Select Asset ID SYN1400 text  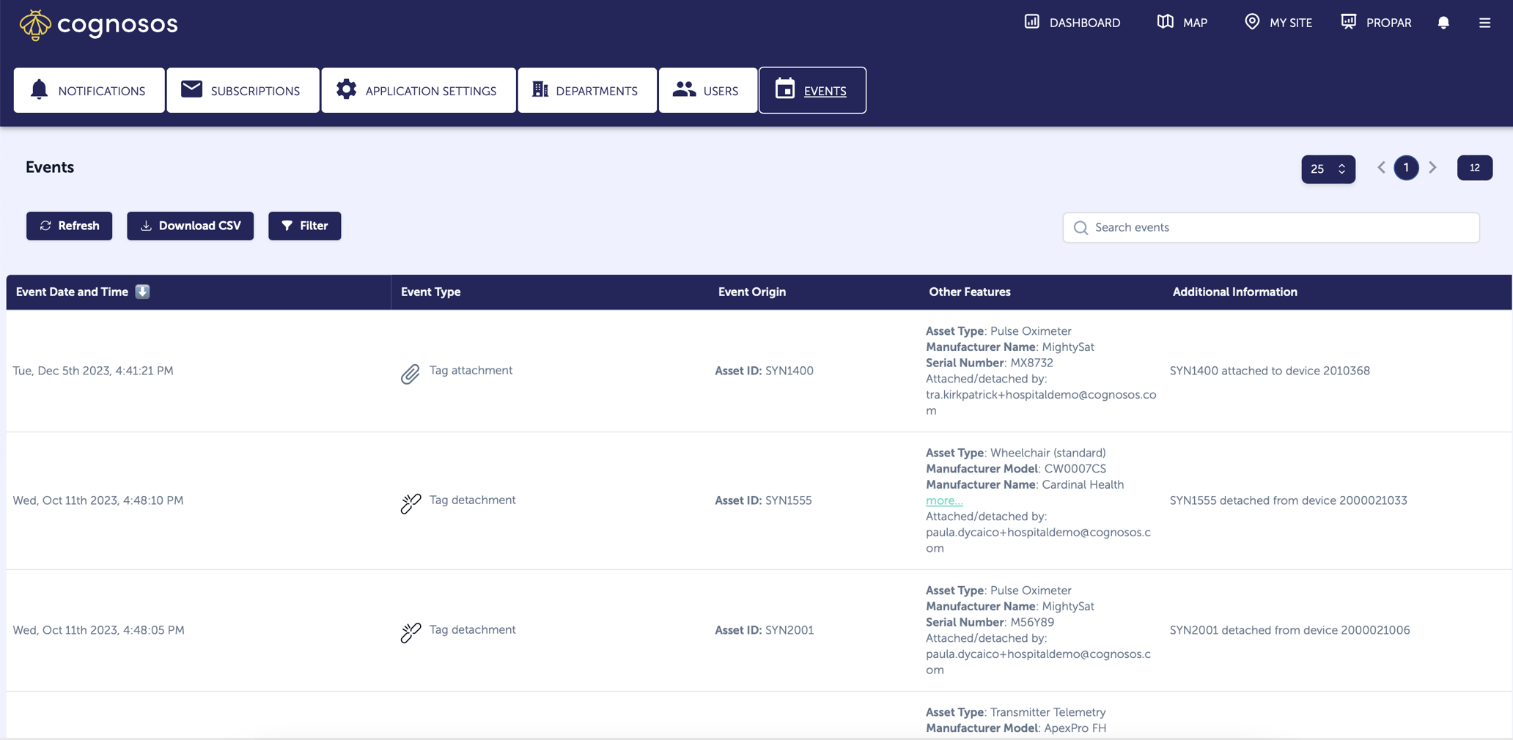[x=764, y=371]
